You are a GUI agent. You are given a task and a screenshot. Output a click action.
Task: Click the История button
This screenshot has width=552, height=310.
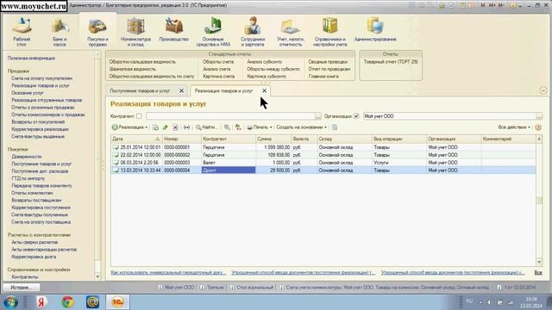(21, 287)
